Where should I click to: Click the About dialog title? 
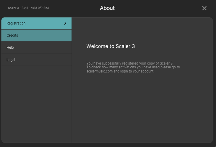point(107,8)
